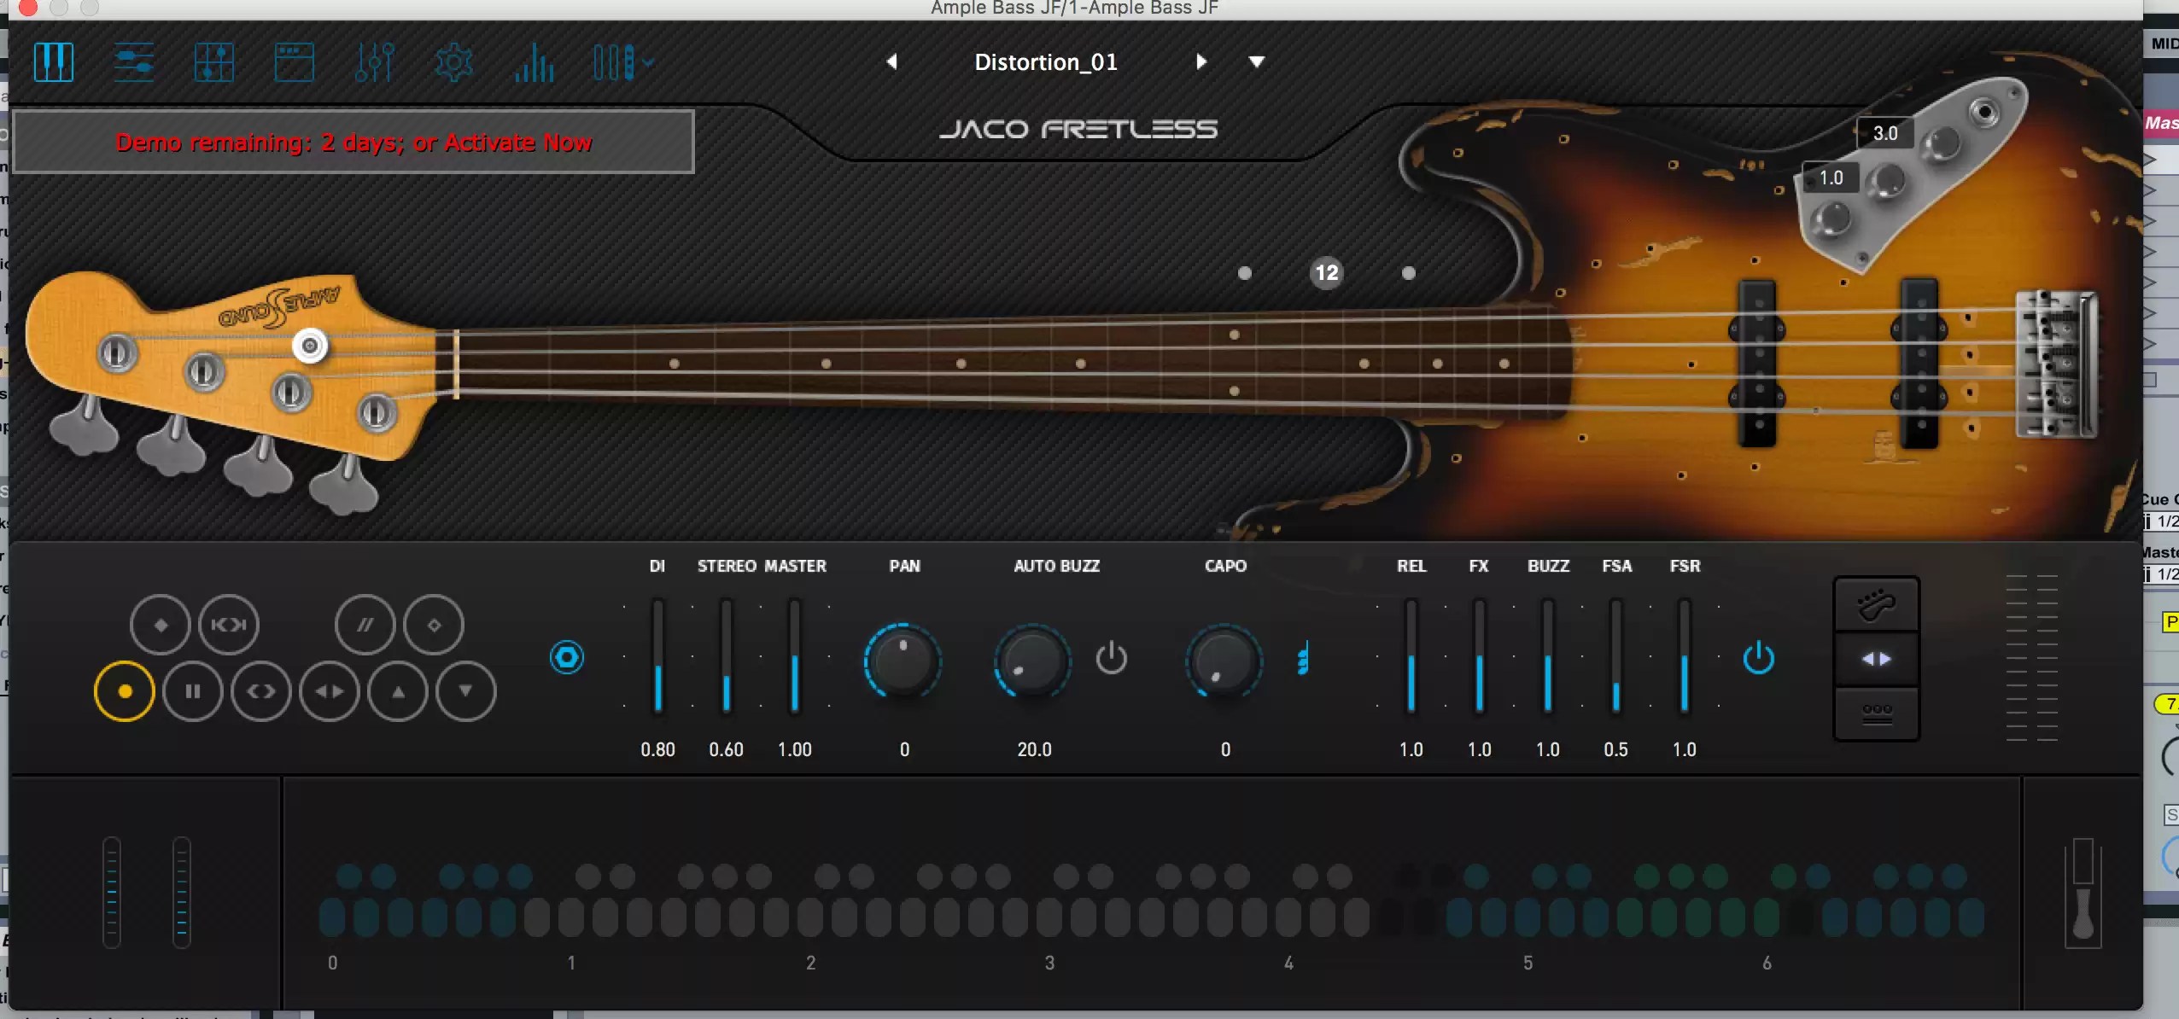
Task: Open the keyboard/main panel icon
Action: pyautogui.click(x=55, y=61)
